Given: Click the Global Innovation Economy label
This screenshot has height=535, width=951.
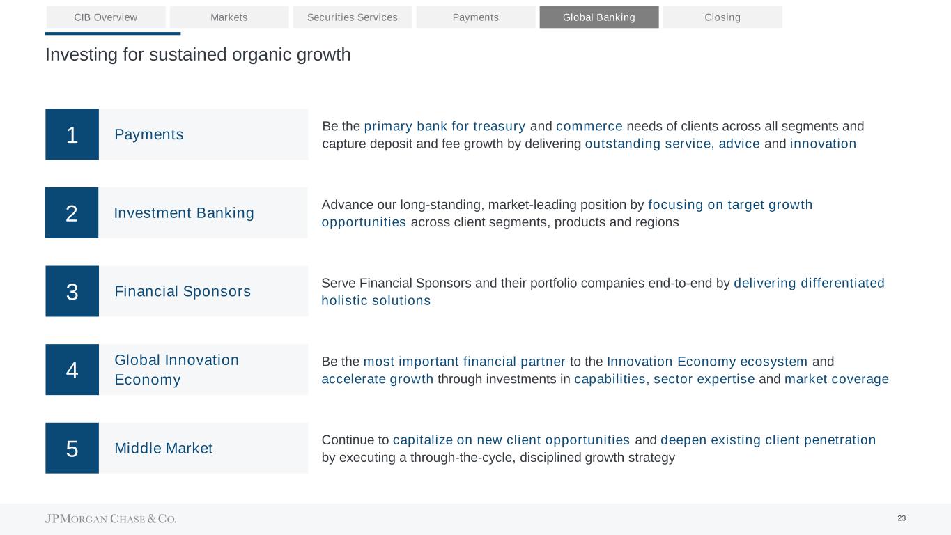Looking at the screenshot, I should click(x=176, y=370).
